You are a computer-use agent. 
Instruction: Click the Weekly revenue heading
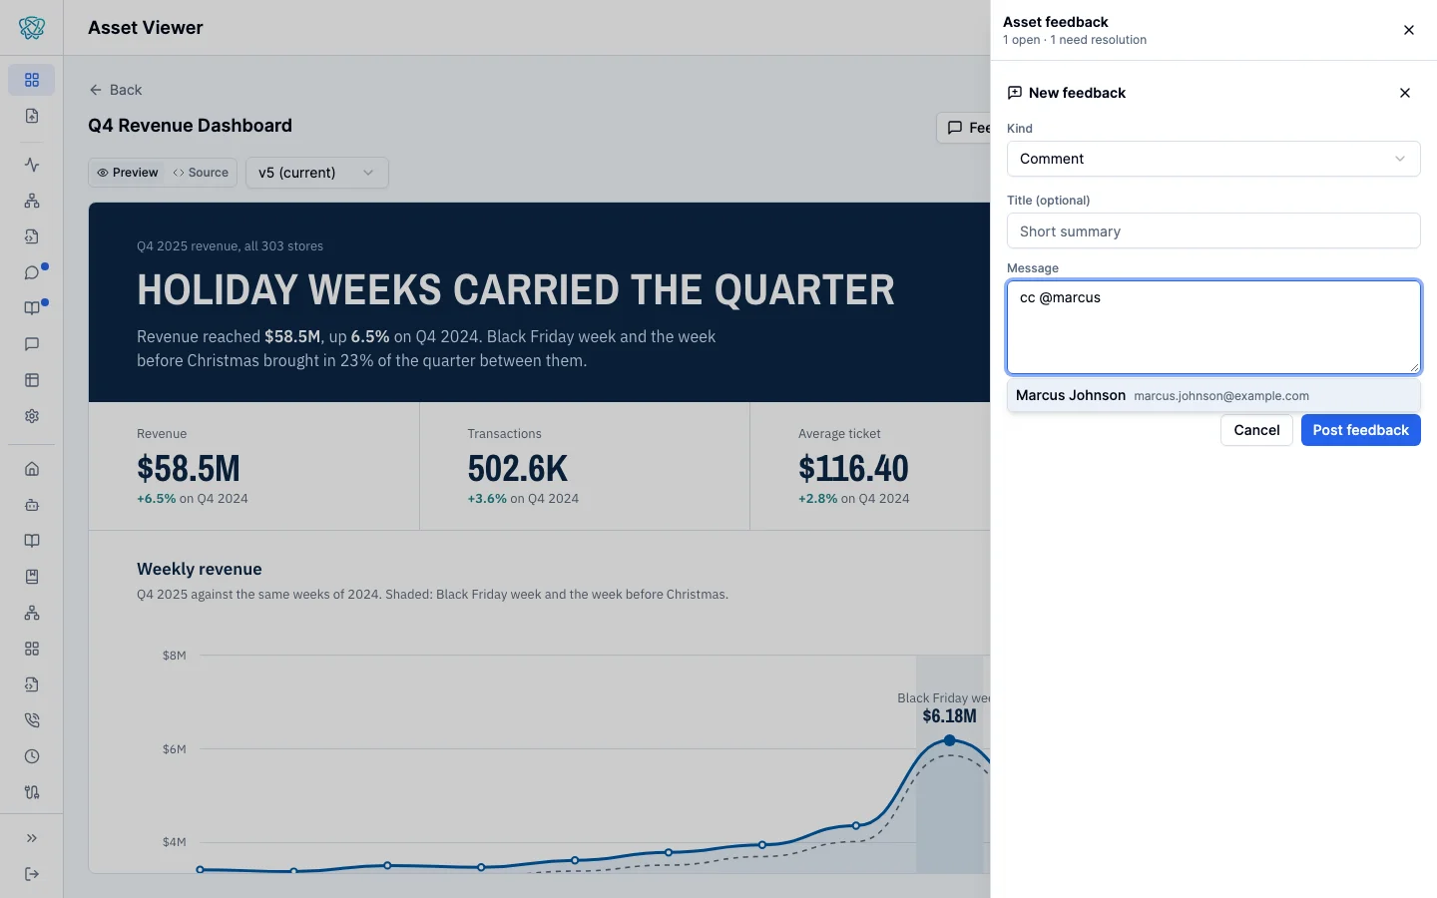click(x=200, y=569)
